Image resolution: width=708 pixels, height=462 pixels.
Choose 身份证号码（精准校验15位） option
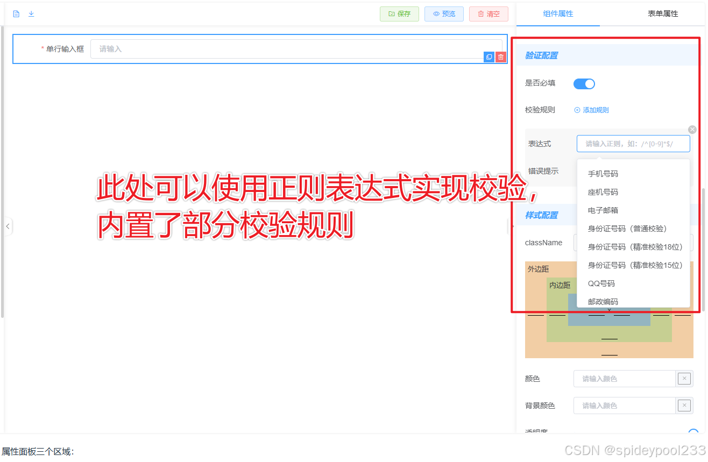point(633,265)
